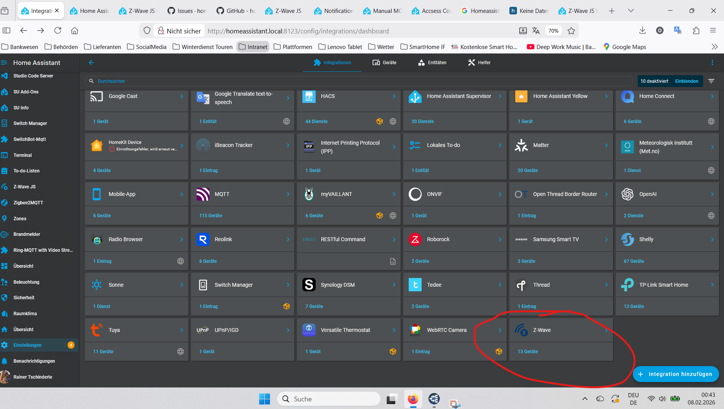Open the 13 Geräte link under Z-Wave
This screenshot has height=409, width=724.
tap(528, 352)
